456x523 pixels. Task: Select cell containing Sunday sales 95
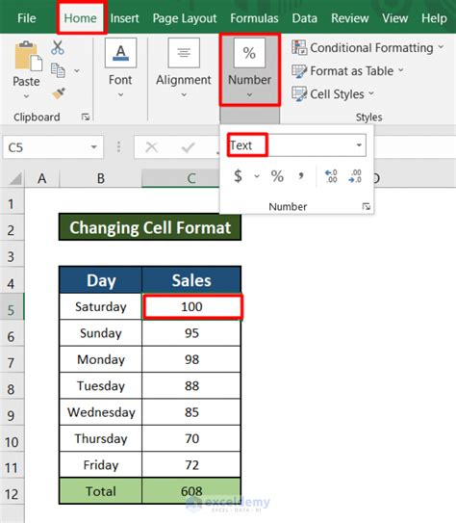pyautogui.click(x=191, y=333)
